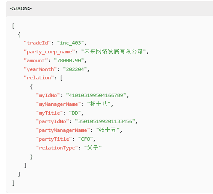Image resolution: width=213 pixels, height=194 pixels.
Task: Click the "DD" myTitle value
Action: pyautogui.click(x=75, y=113)
